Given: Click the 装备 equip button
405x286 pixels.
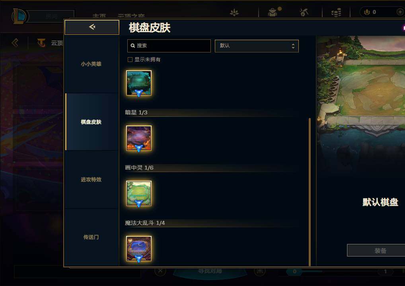Looking at the screenshot, I should pyautogui.click(x=380, y=250).
